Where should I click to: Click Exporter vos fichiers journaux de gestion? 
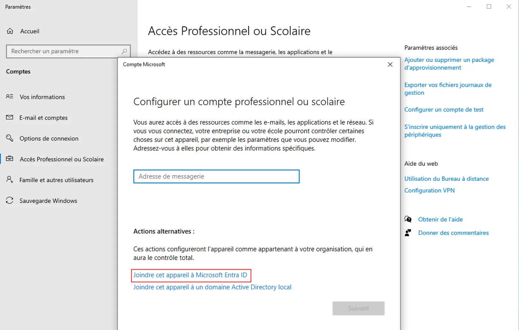447,89
